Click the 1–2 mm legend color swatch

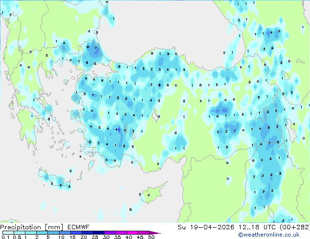click(x=31, y=233)
